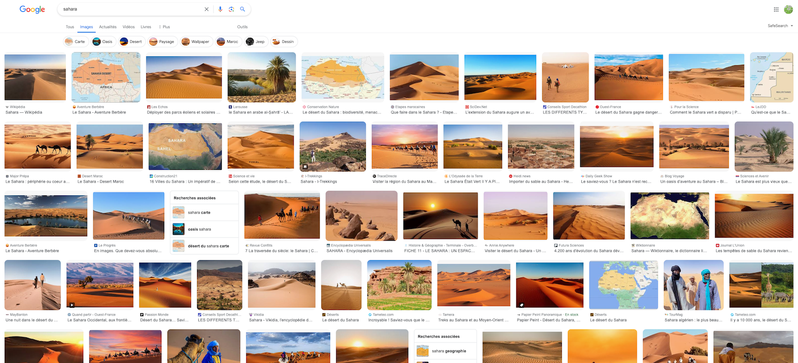Image resolution: width=798 pixels, height=363 pixels.
Task: Open the Google apps grid
Action: [776, 9]
